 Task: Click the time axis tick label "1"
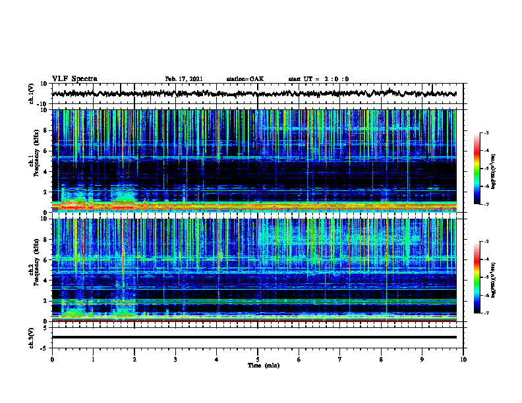click(93, 360)
